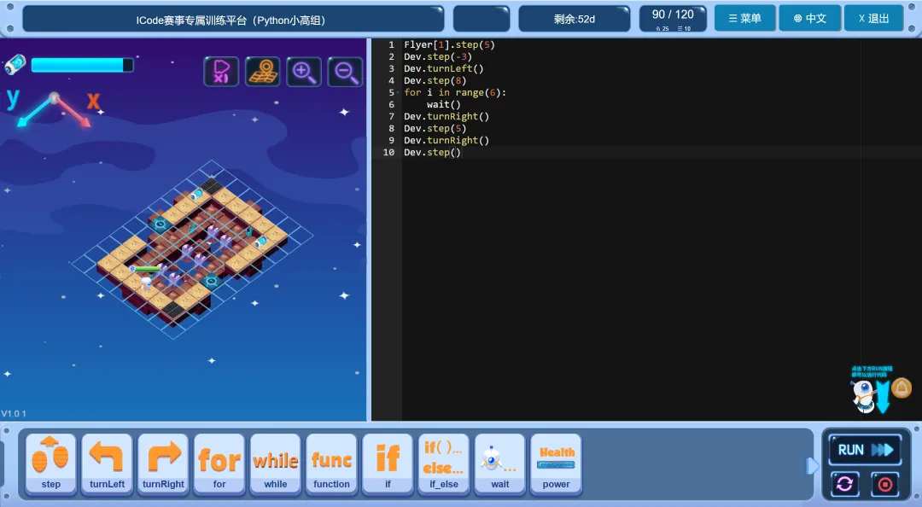Run the code with RUN button

pyautogui.click(x=864, y=450)
